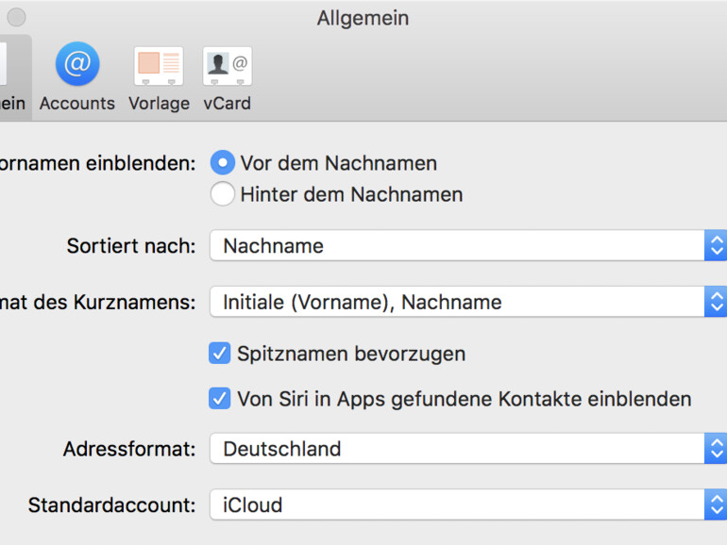Click the arrows of the Deutschland popup
Viewport: 727px width, 545px height.
(x=716, y=449)
